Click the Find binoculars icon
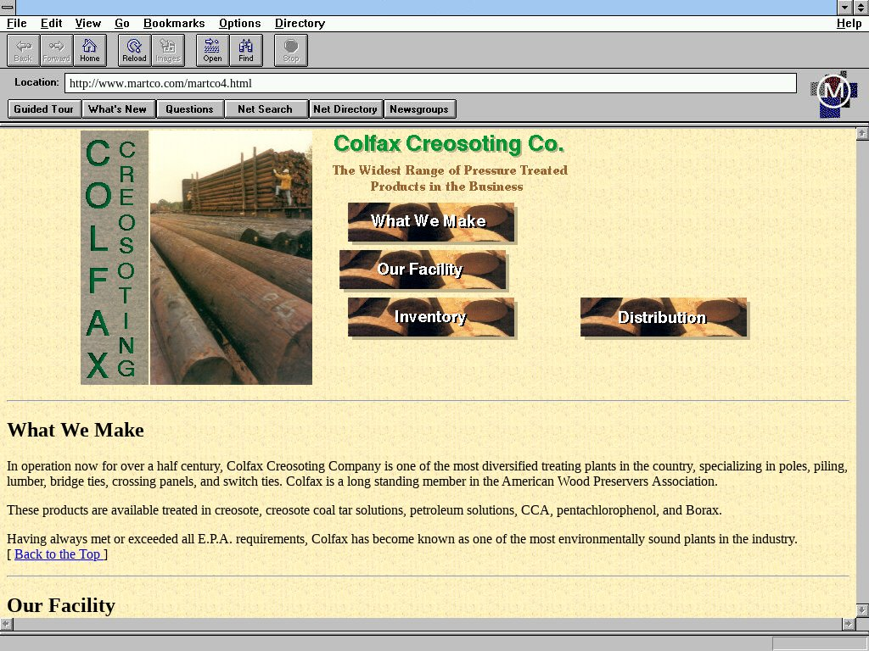869x651 pixels. tap(245, 50)
